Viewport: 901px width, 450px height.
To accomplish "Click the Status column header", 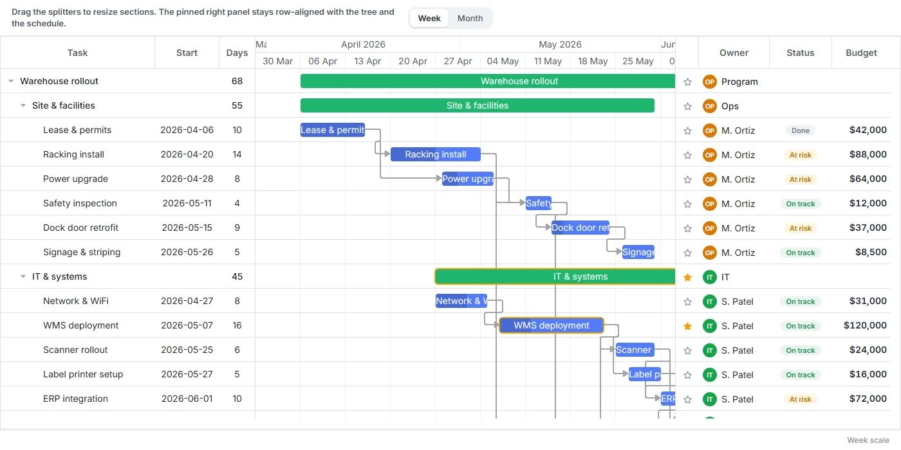I will click(x=801, y=53).
